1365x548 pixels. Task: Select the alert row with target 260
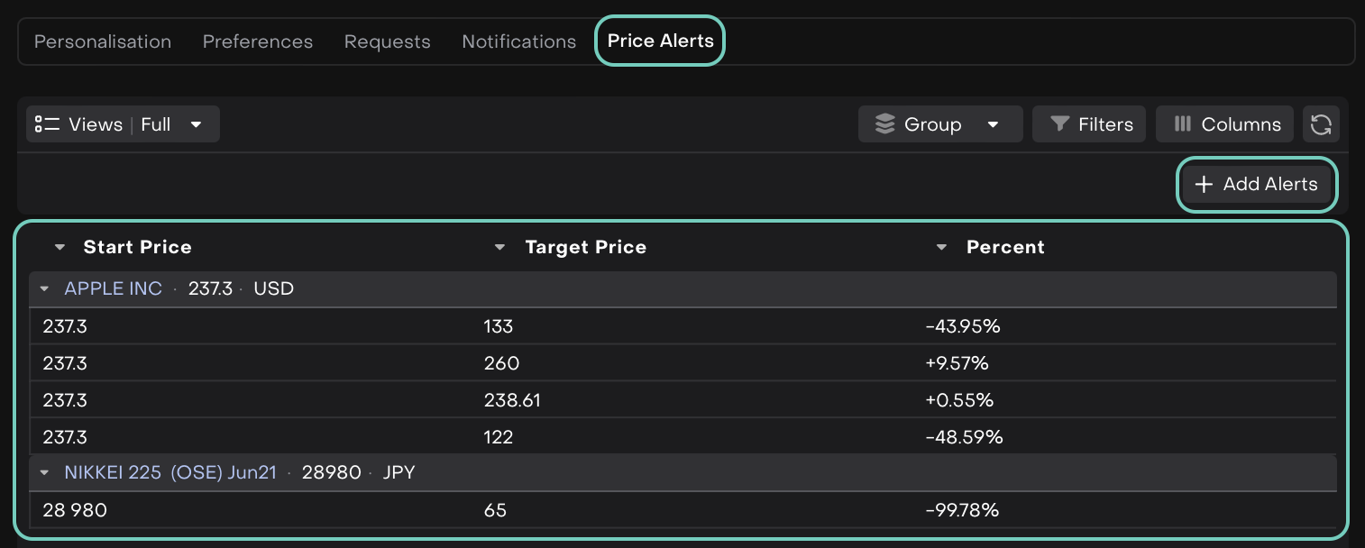coord(502,363)
